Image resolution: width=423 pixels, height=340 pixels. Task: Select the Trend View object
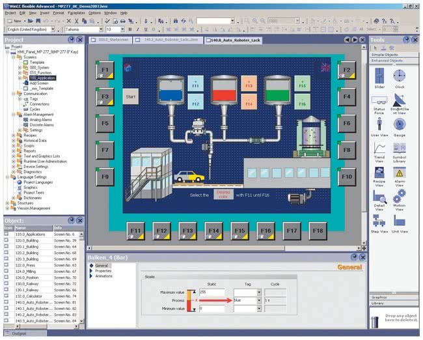(x=379, y=149)
